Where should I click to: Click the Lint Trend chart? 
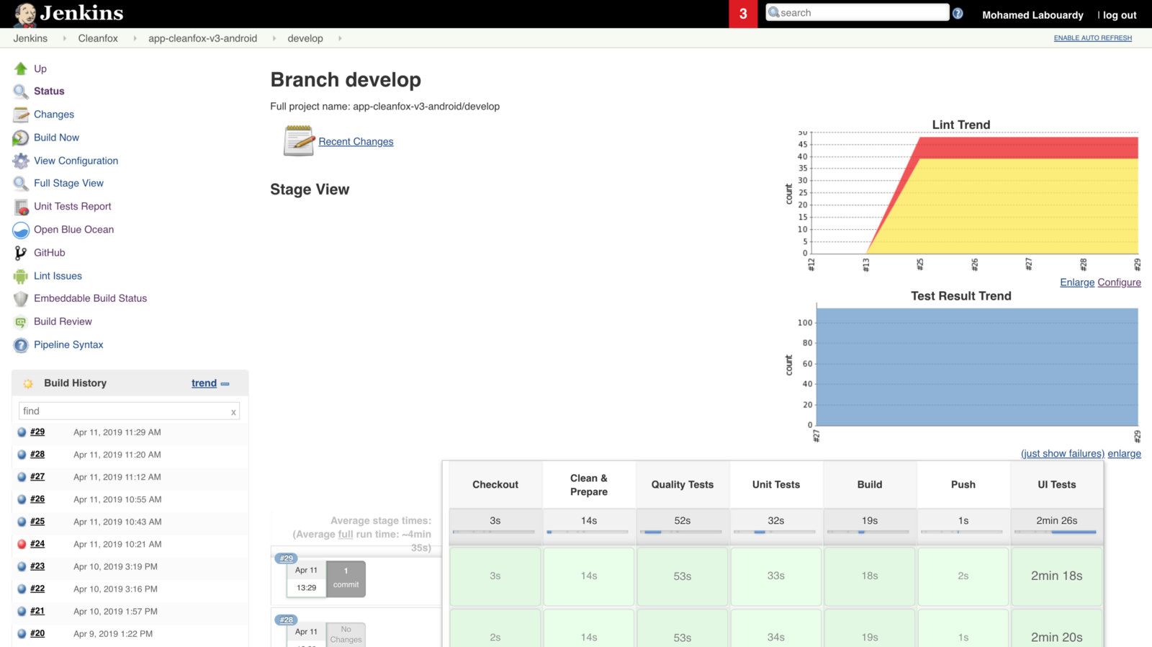[962, 195]
